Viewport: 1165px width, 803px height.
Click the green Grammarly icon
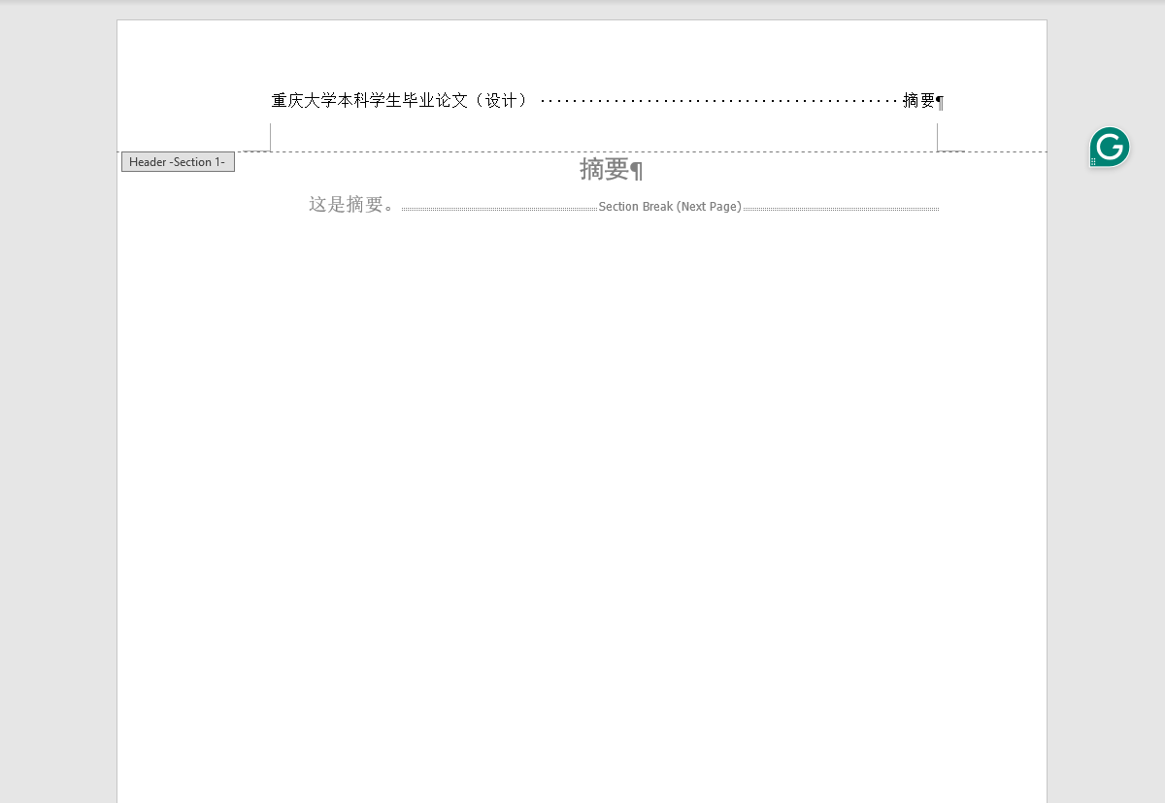[1110, 148]
